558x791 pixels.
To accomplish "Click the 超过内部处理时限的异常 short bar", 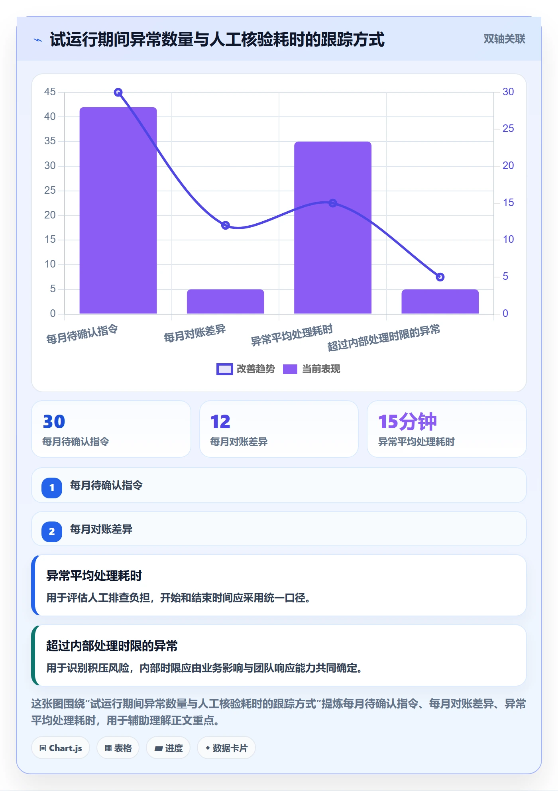I will pos(440,301).
